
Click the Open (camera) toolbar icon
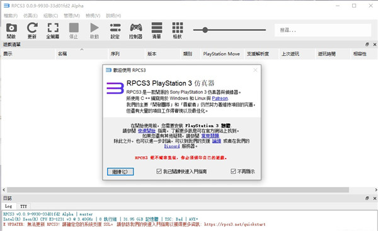[11, 28]
